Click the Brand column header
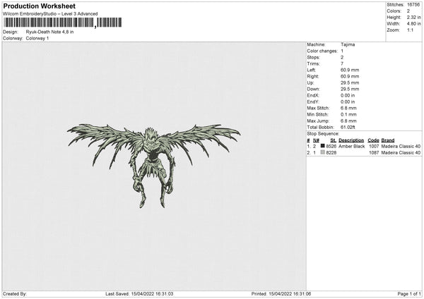 pyautogui.click(x=388, y=140)
